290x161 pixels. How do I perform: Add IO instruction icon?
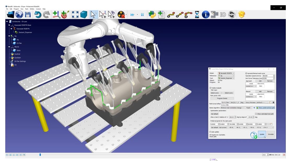pyautogui.click(x=223, y=15)
